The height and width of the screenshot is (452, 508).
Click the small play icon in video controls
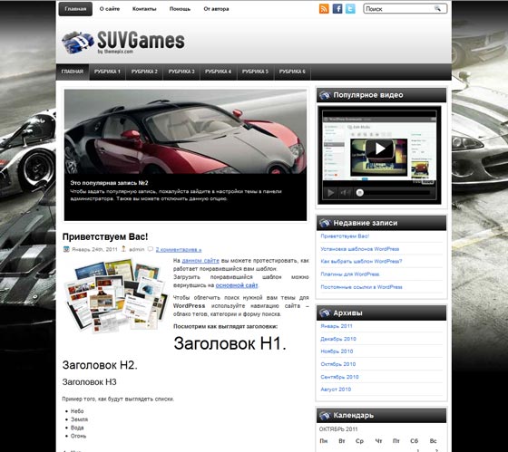click(x=330, y=193)
